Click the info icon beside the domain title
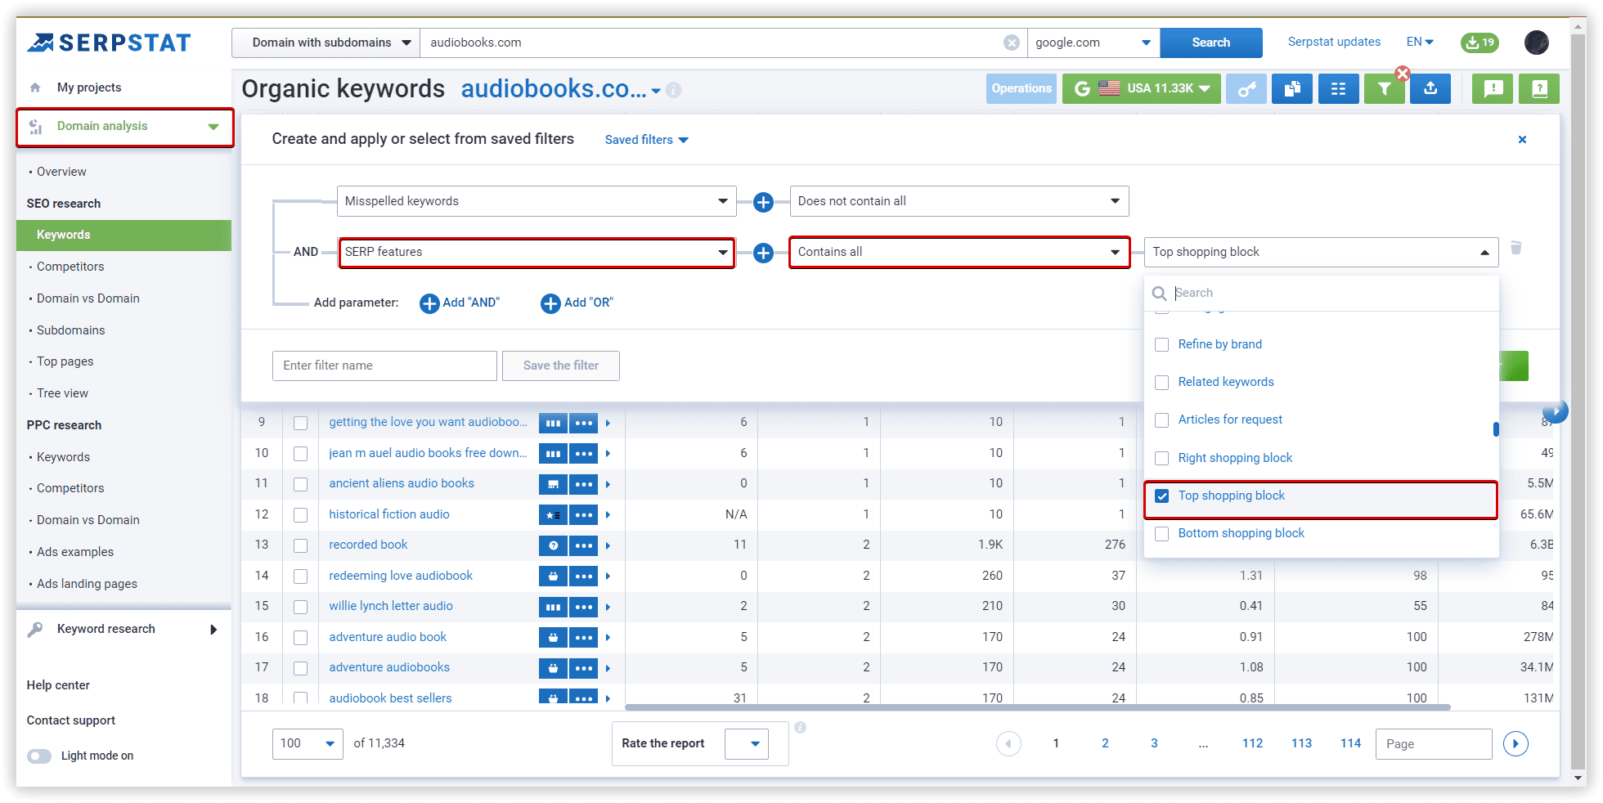This screenshot has width=1603, height=803. tap(674, 90)
